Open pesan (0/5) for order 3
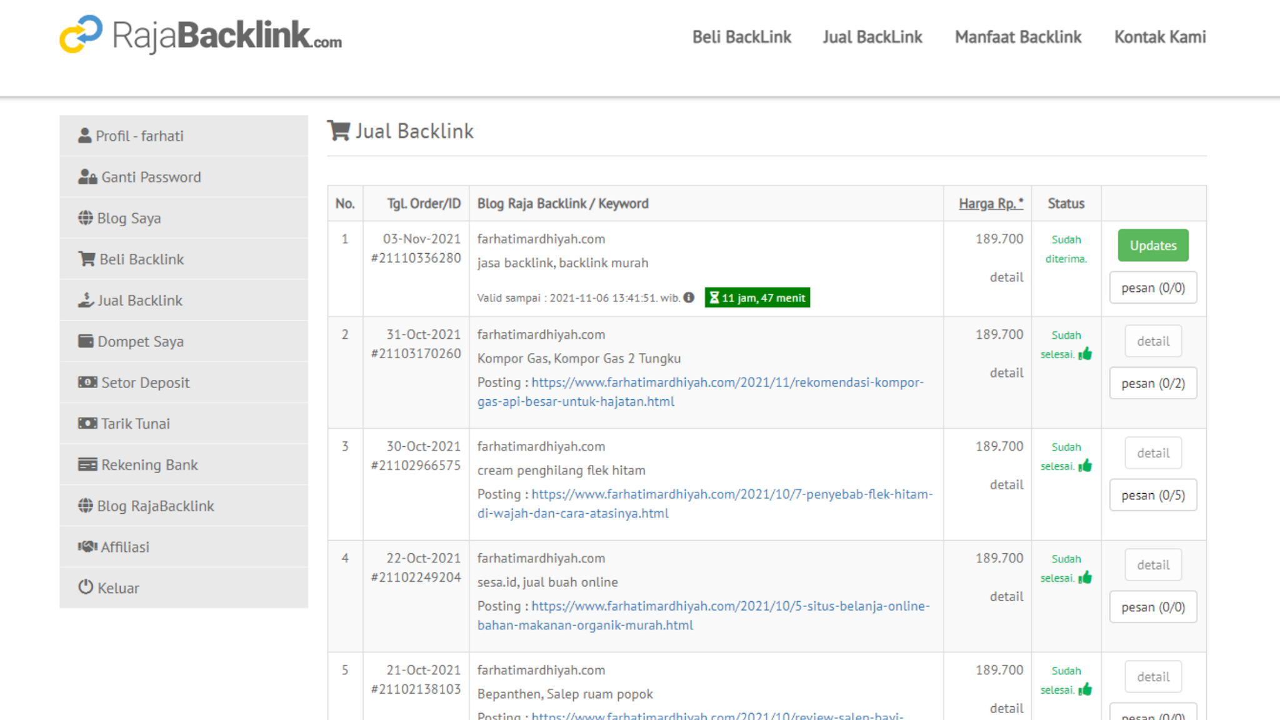The width and height of the screenshot is (1280, 720). [x=1152, y=495]
